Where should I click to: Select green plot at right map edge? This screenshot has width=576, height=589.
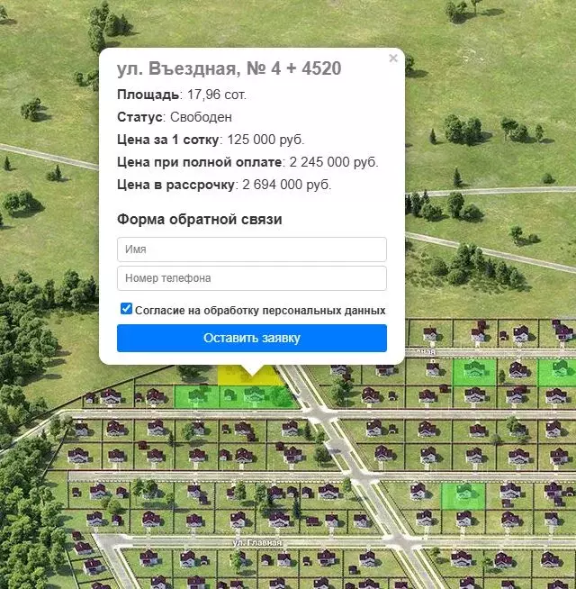[558, 370]
